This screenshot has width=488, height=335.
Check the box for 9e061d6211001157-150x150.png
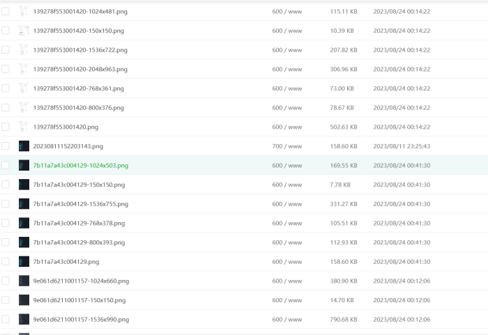(x=6, y=300)
